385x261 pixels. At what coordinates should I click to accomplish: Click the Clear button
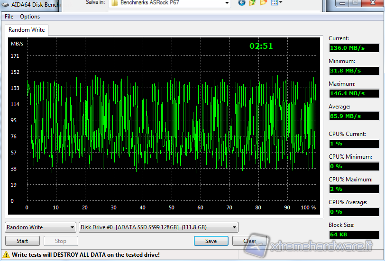(x=250, y=241)
